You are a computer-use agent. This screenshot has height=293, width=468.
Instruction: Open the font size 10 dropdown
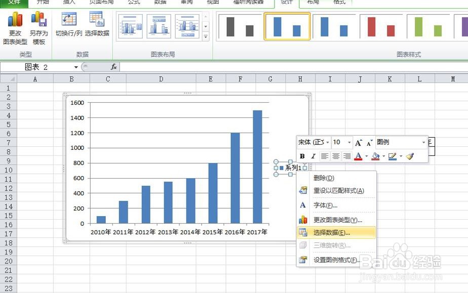coord(349,142)
